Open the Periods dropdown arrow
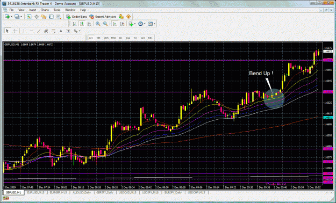This screenshot has height=203, width=336. pos(145,24)
